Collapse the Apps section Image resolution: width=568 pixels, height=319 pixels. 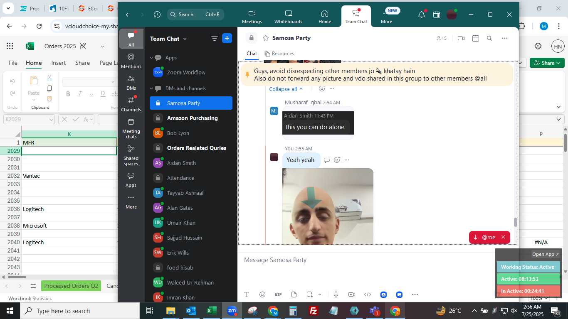pos(152,58)
